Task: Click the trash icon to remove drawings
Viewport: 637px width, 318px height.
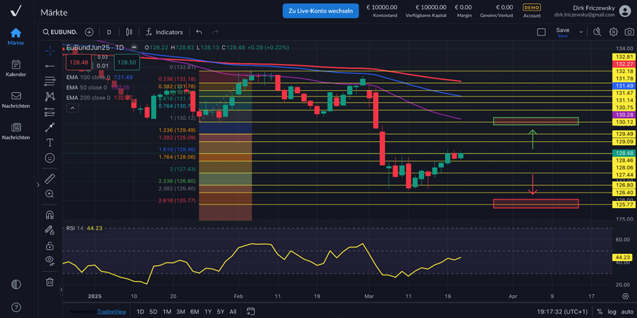Action: [x=50, y=282]
